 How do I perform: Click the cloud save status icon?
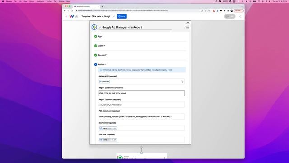point(76,16)
